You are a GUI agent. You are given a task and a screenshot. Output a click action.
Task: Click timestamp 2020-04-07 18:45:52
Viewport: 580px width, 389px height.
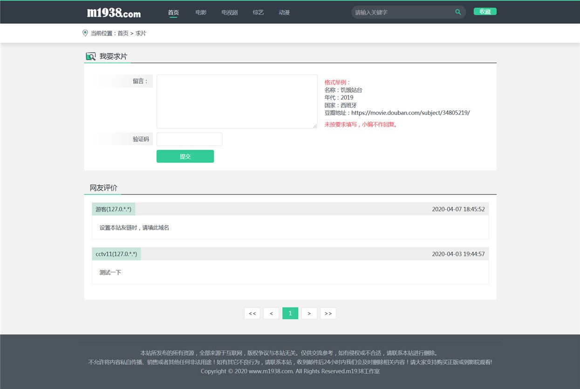(458, 209)
